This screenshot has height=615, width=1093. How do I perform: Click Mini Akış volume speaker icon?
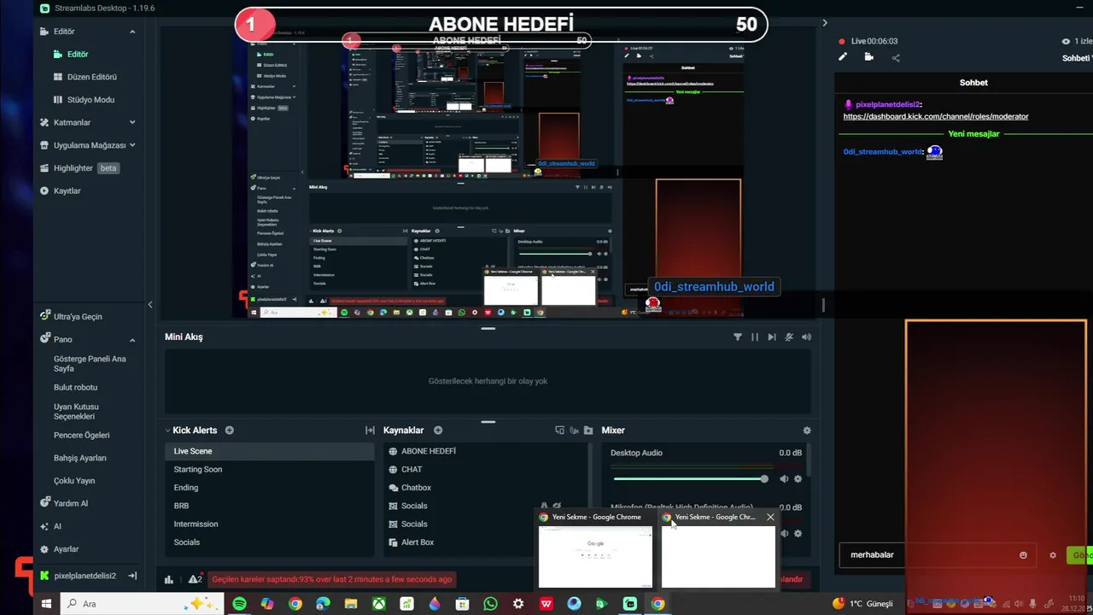click(x=806, y=337)
